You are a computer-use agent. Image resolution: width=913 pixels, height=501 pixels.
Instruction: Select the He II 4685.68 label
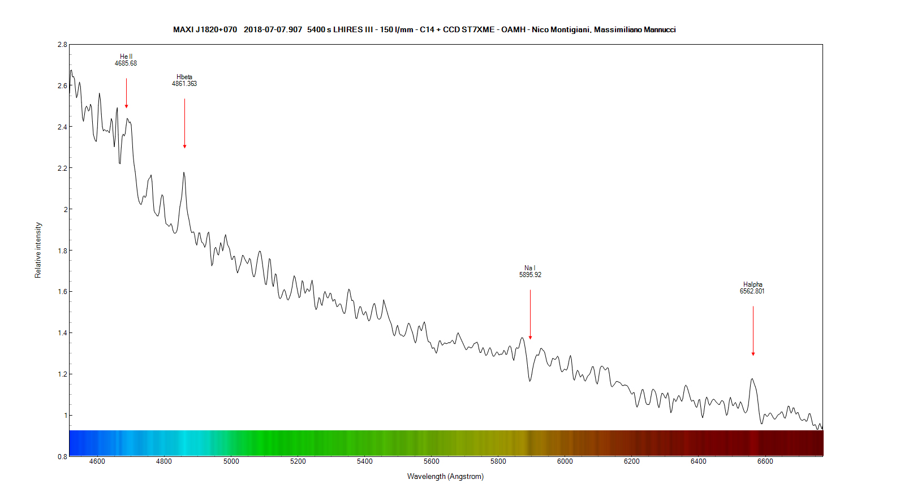(126, 60)
